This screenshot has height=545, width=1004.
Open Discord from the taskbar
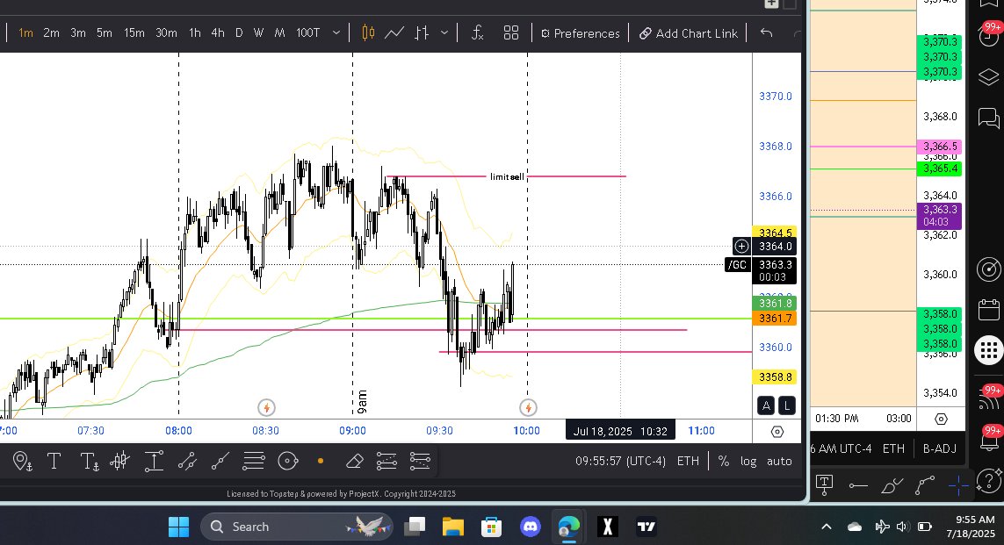click(x=531, y=527)
